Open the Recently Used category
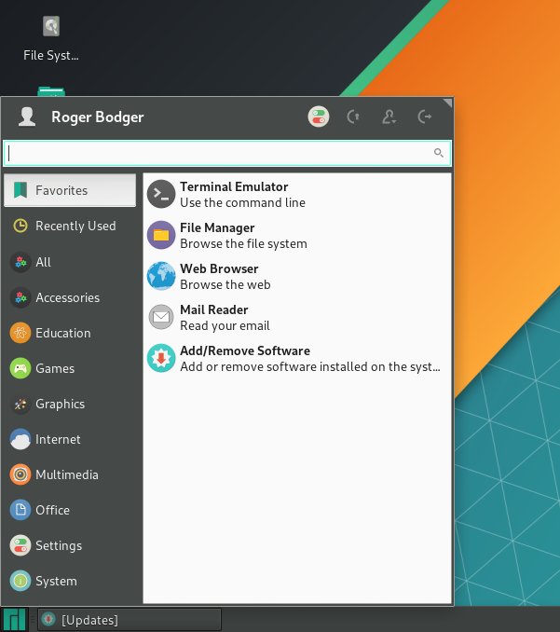Image resolution: width=560 pixels, height=632 pixels. coord(70,226)
